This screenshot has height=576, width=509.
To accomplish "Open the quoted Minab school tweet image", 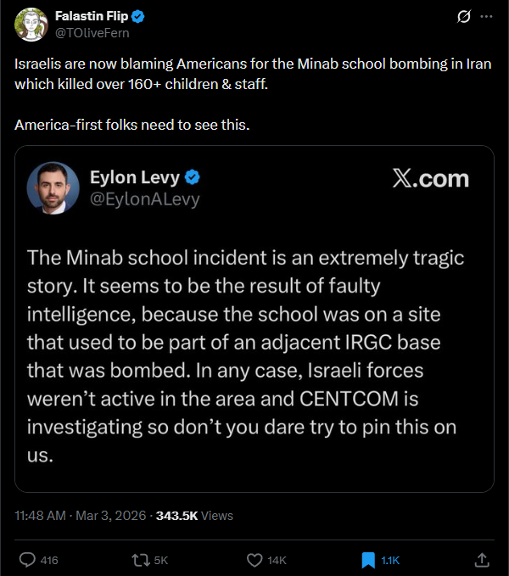I will pos(255,339).
